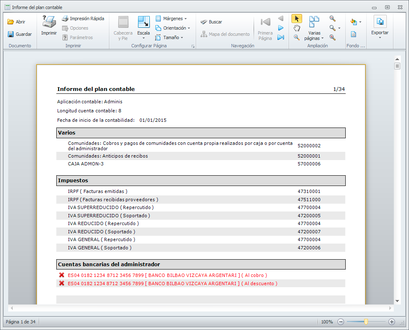Image resolution: width=409 pixels, height=330 pixels.
Task: Open the Exportar menu
Action: (x=379, y=28)
